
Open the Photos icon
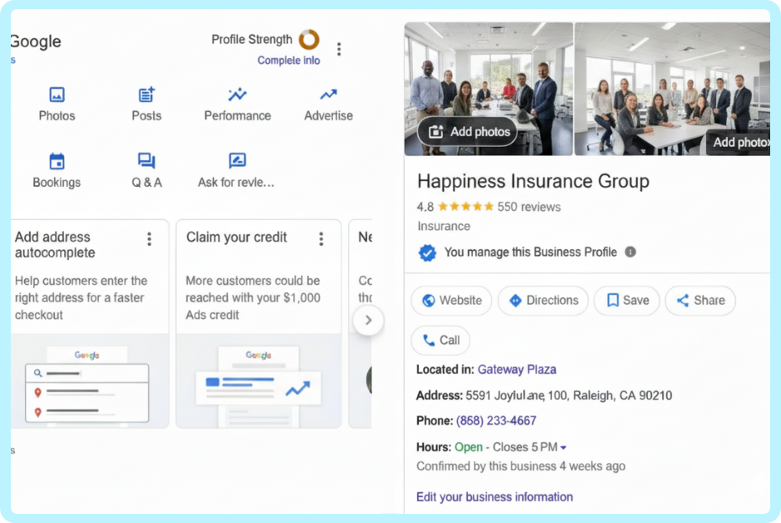[56, 95]
